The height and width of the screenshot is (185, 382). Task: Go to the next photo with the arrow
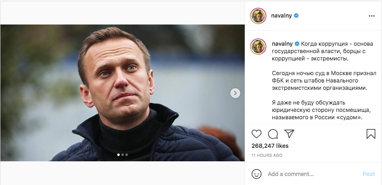tap(235, 93)
